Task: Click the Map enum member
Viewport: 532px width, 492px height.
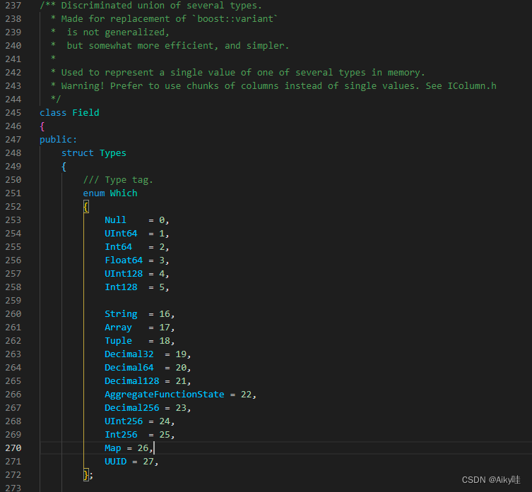Action: coord(113,448)
